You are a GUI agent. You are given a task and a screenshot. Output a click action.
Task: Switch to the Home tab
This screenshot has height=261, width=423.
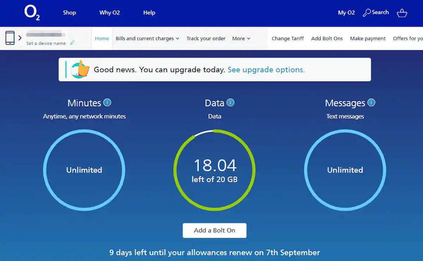click(102, 38)
